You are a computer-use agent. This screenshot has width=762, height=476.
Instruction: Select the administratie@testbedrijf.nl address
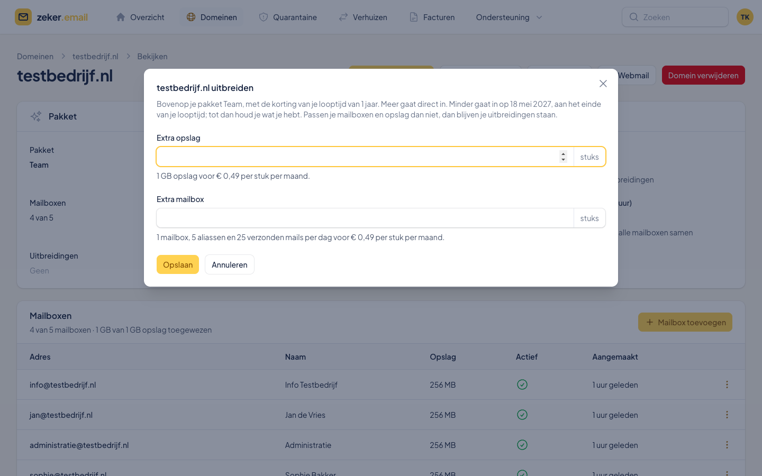pos(79,445)
